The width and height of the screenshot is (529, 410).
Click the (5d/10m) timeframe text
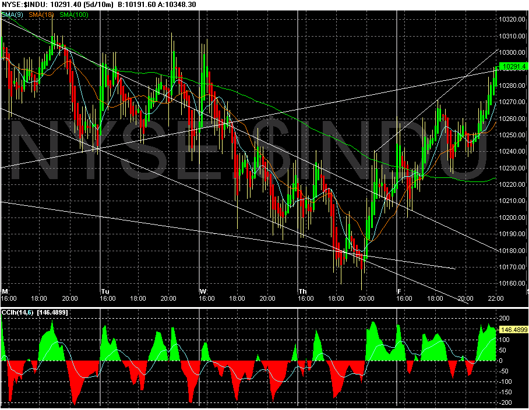click(x=97, y=5)
